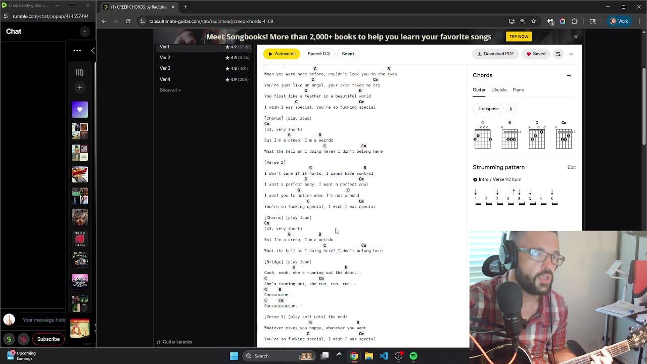The image size is (647, 364).
Task: Click the Your message here chat field
Action: click(44, 320)
